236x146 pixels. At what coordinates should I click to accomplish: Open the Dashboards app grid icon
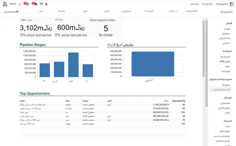pyautogui.click(x=232, y=4)
